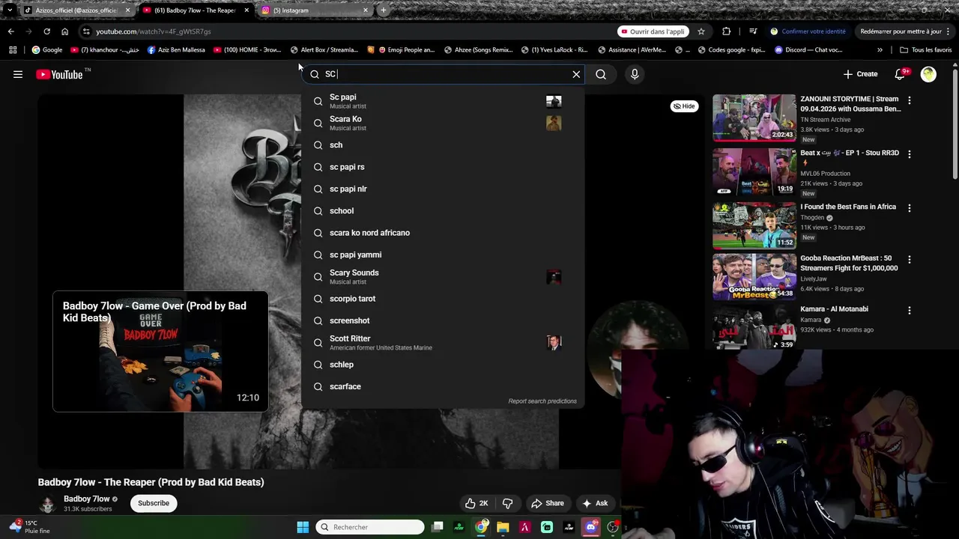Open the Google bookmark
The image size is (959, 539).
[x=47, y=50]
